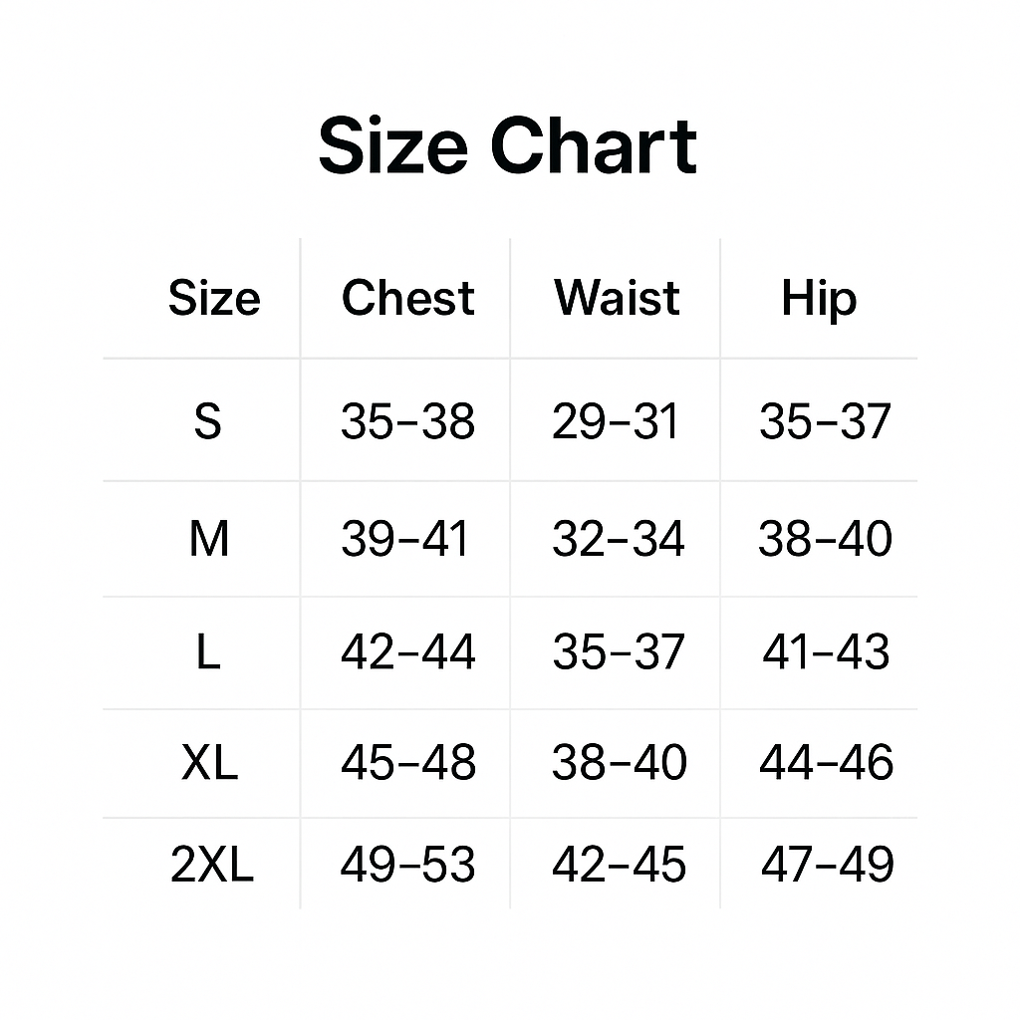Click the Hip column header
The image size is (1020, 1020).
818,298
